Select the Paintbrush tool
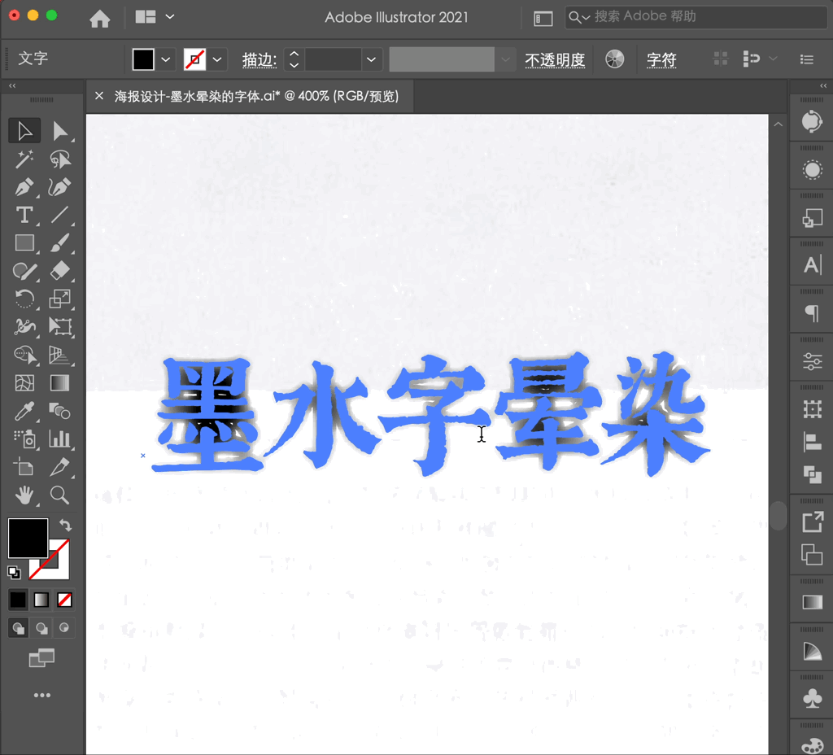833x755 pixels. 60,242
